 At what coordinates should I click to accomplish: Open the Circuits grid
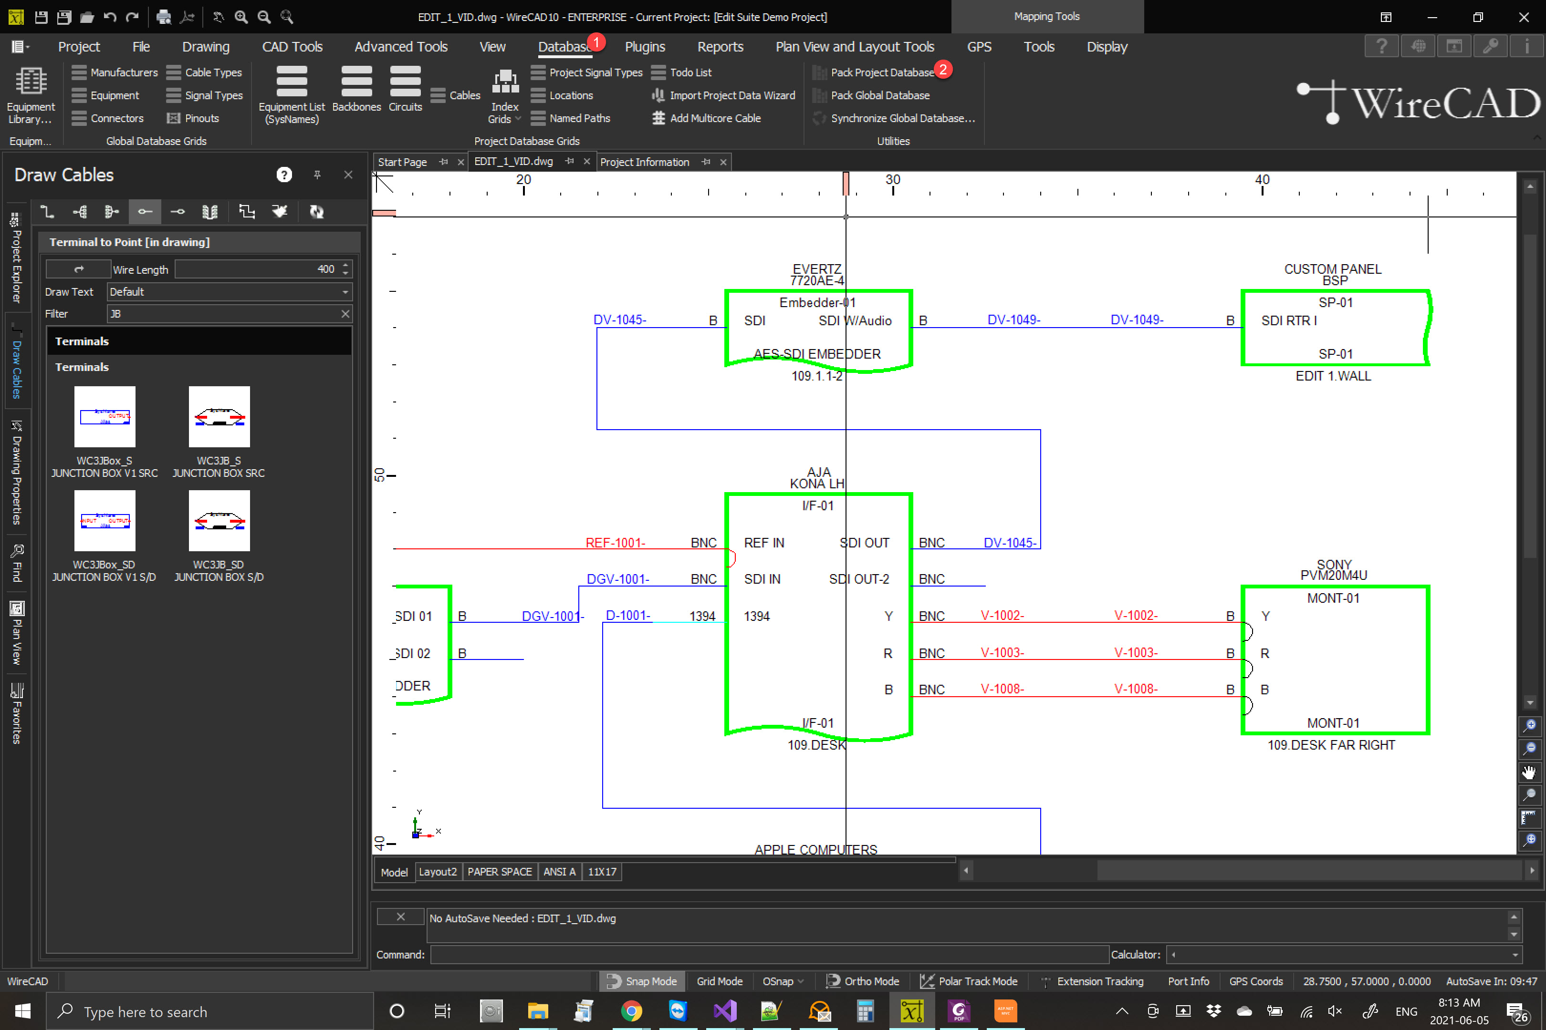(x=405, y=89)
